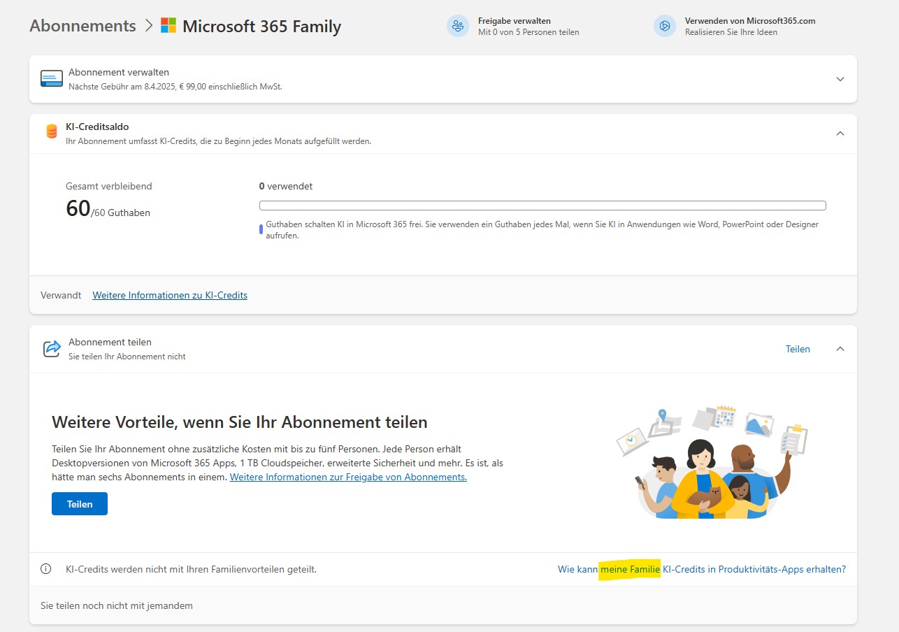The width and height of the screenshot is (899, 632).
Task: Go back to Abonnements breadcrumb
Action: click(x=82, y=26)
